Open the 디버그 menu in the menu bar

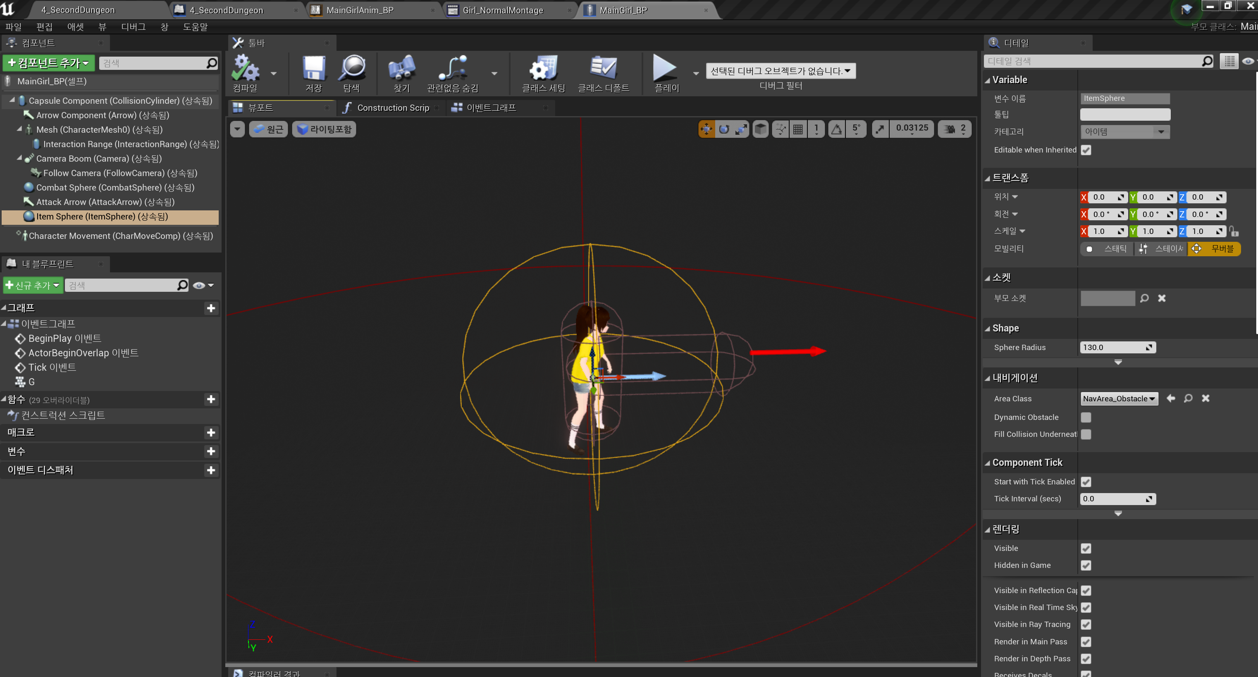pos(133,27)
